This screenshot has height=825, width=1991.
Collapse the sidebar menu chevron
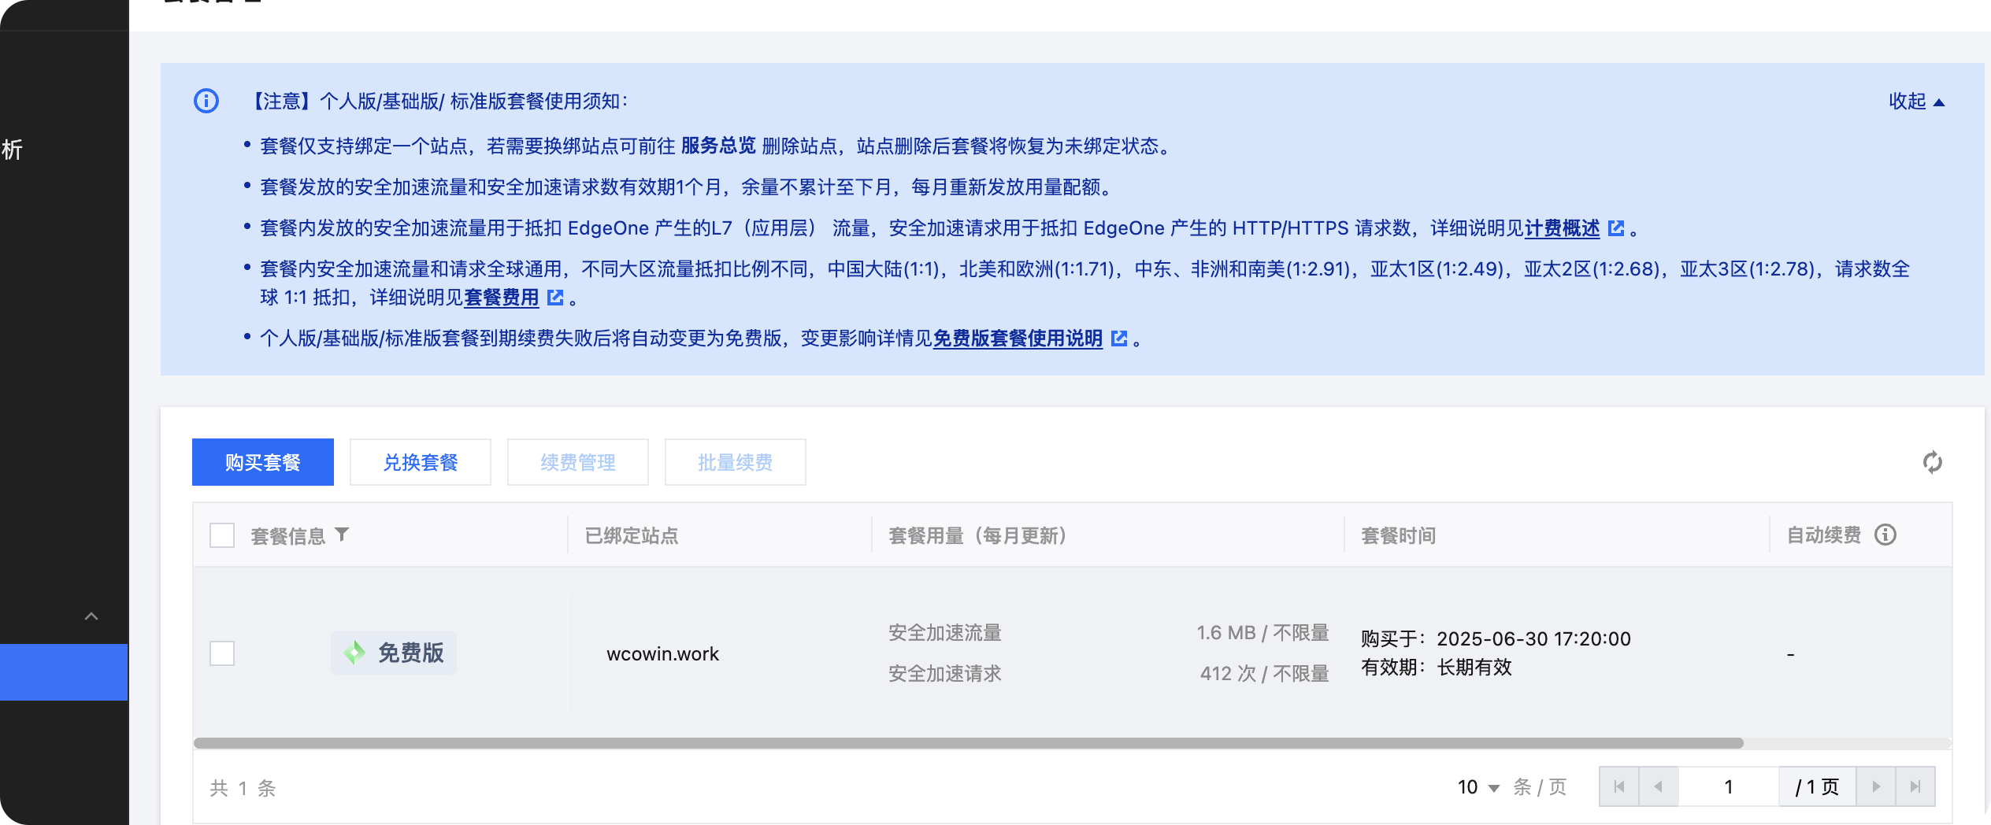[91, 616]
